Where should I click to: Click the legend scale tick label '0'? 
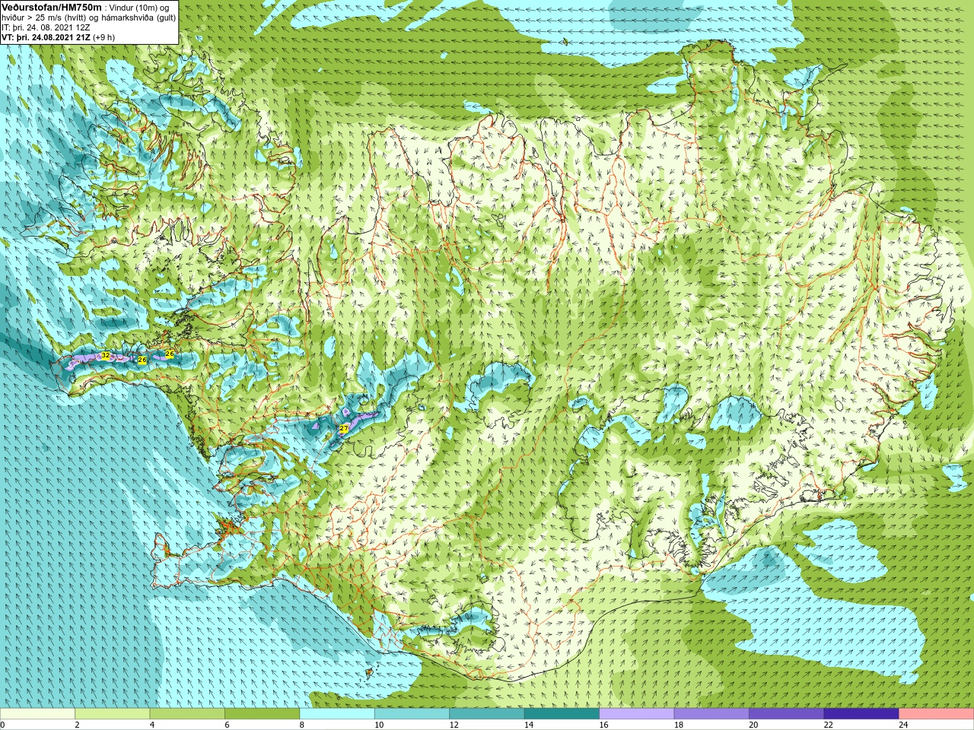2,725
